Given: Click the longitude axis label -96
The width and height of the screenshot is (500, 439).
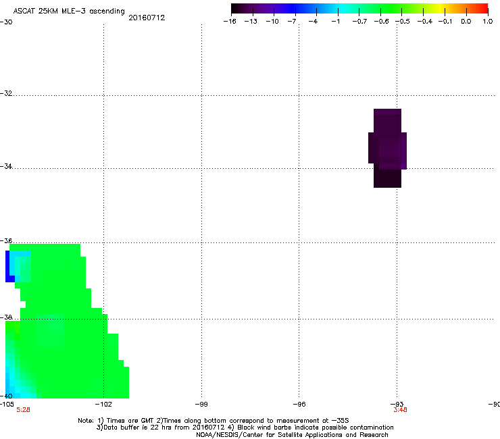Looking at the screenshot, I should click(299, 405).
